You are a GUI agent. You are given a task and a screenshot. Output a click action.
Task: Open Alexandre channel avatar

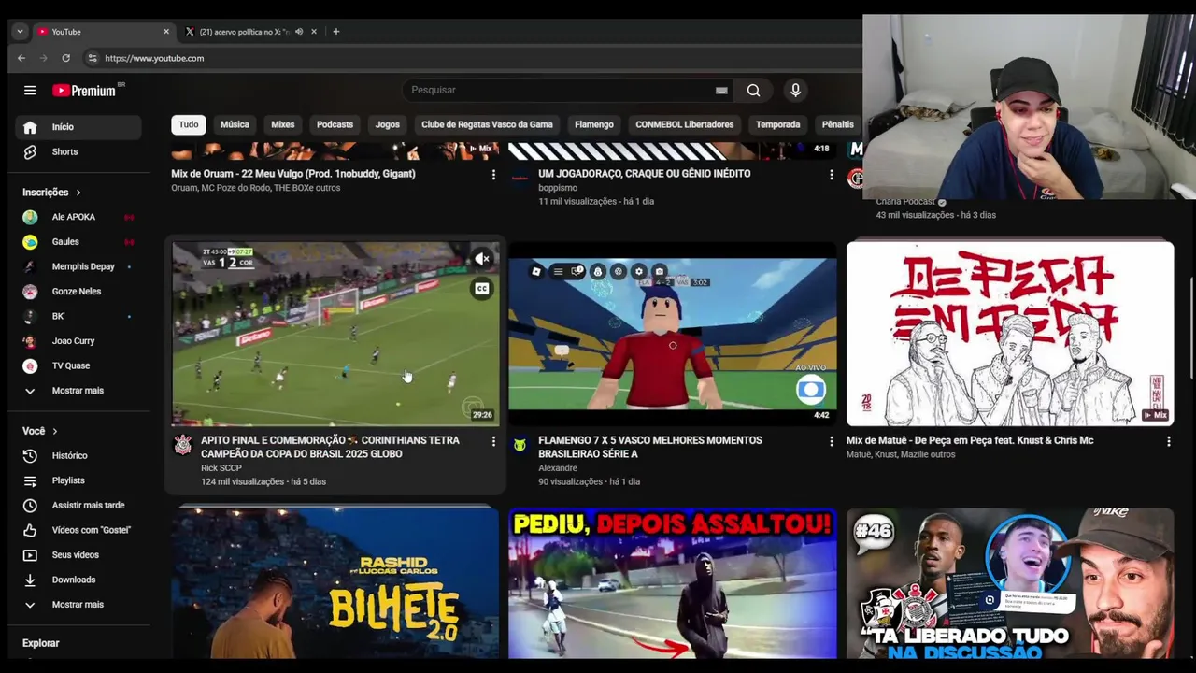(520, 445)
